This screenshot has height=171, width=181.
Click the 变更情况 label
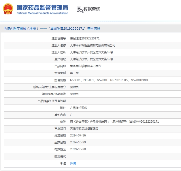point(60,157)
